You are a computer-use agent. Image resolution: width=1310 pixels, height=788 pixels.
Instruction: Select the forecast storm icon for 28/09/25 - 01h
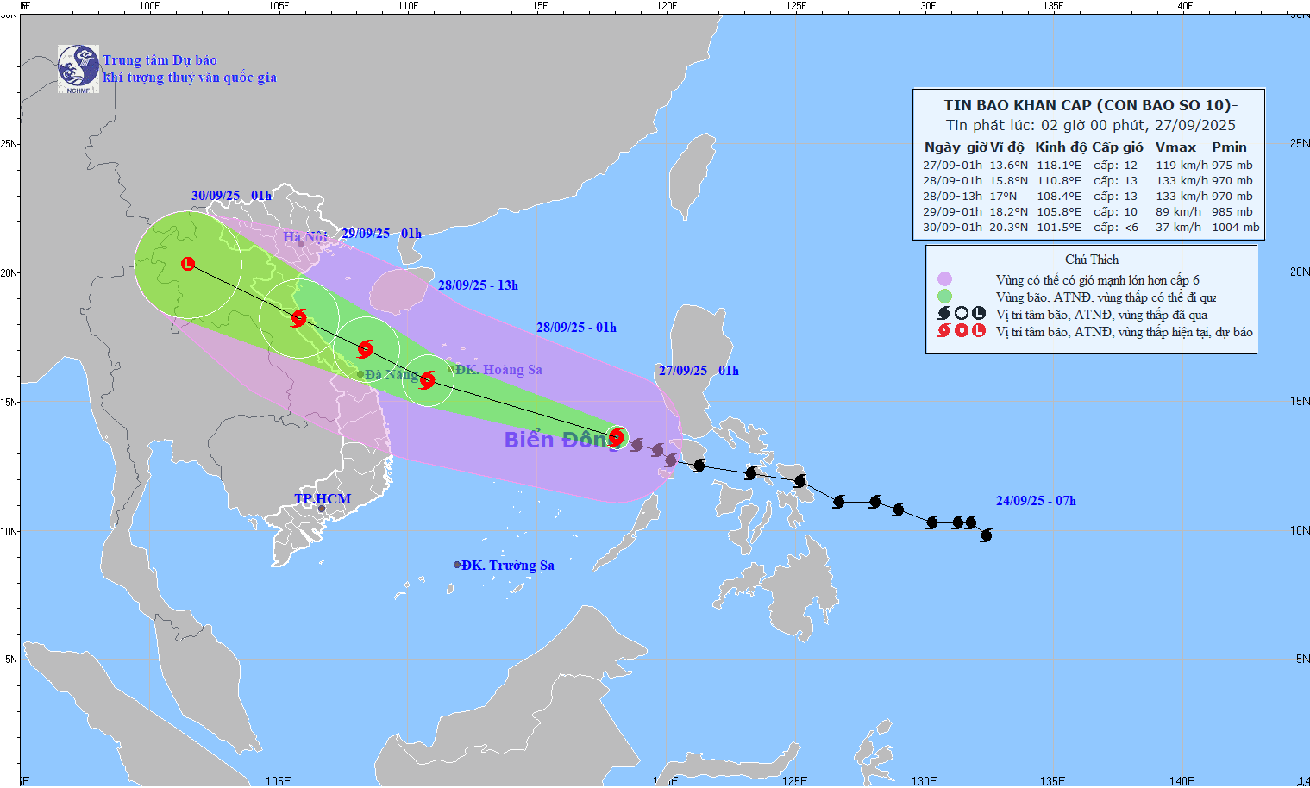pyautogui.click(x=427, y=378)
